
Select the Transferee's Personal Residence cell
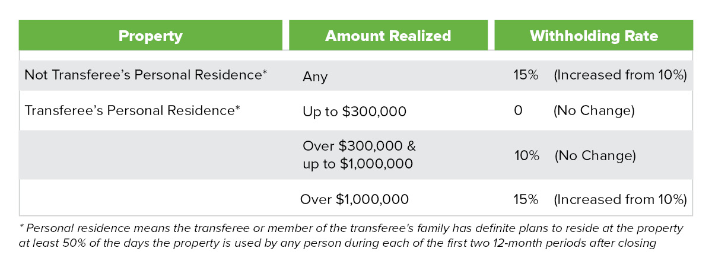(x=132, y=110)
